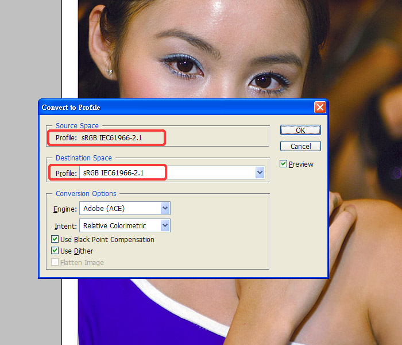Select the Adobe (ACE) engine field
This screenshot has height=345, width=402.
click(119, 208)
